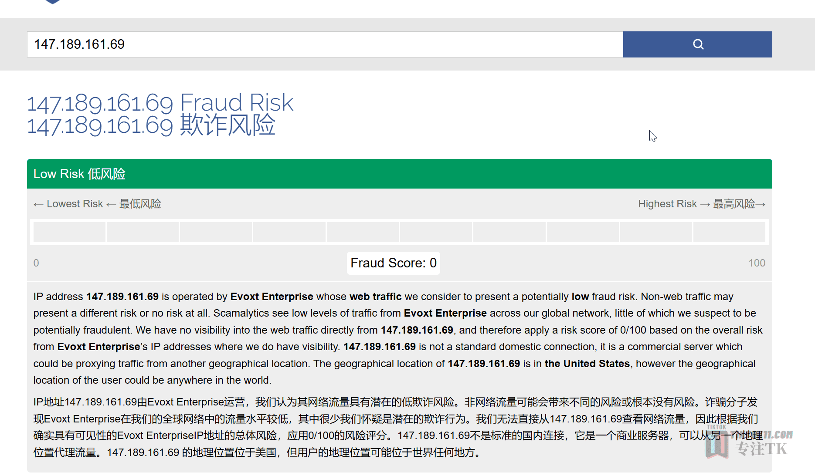Click the bold 'the United States' text
Viewport: 815px width, 476px height.
click(x=587, y=364)
